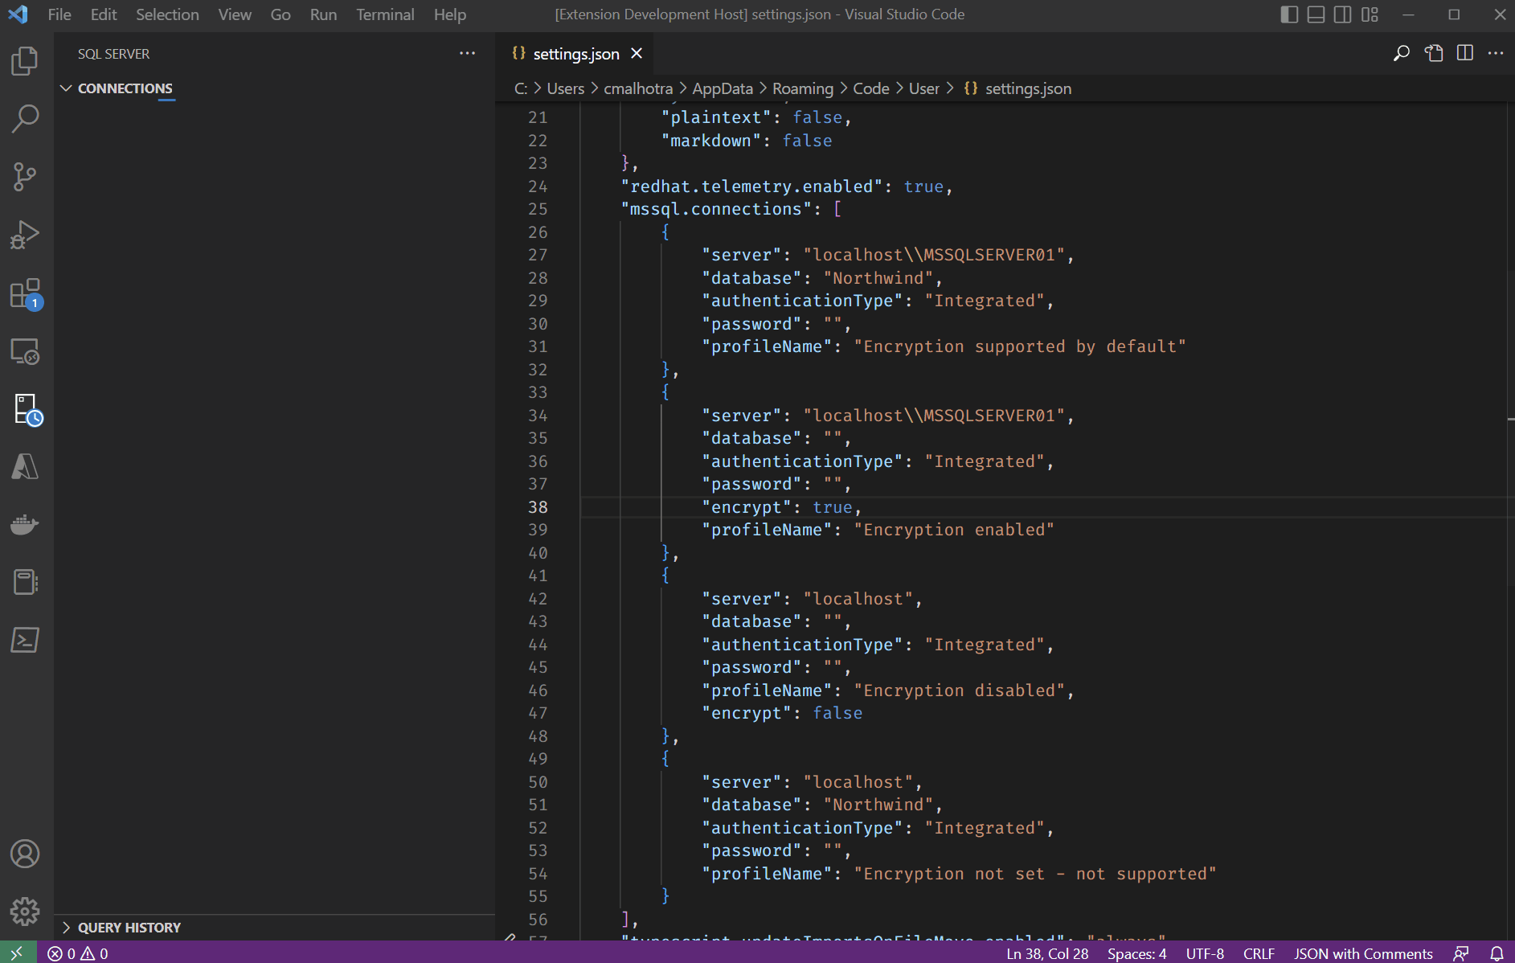The image size is (1515, 963).
Task: Collapse the CONNECTIONS section
Action: pos(125,88)
